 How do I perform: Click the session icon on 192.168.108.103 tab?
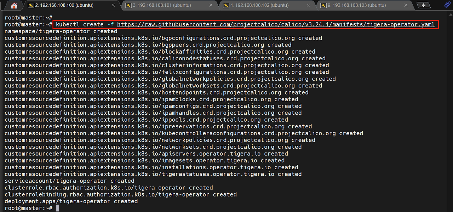[323, 5]
